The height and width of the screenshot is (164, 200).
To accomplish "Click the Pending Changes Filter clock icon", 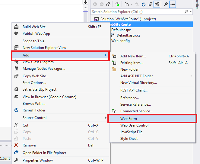I will 127,5.
